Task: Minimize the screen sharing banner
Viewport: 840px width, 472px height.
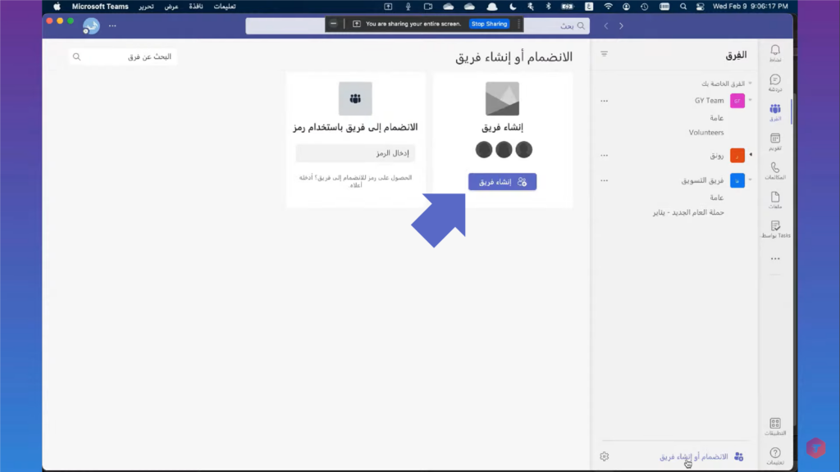Action: tap(333, 24)
